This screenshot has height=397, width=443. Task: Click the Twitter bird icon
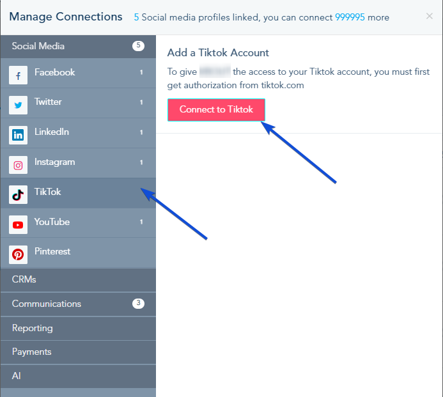pos(18,105)
